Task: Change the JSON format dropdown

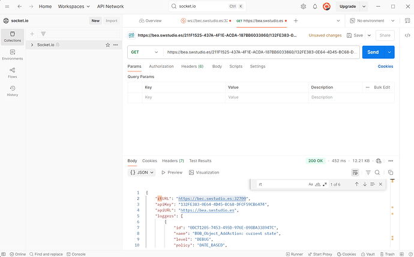Action: [x=142, y=172]
